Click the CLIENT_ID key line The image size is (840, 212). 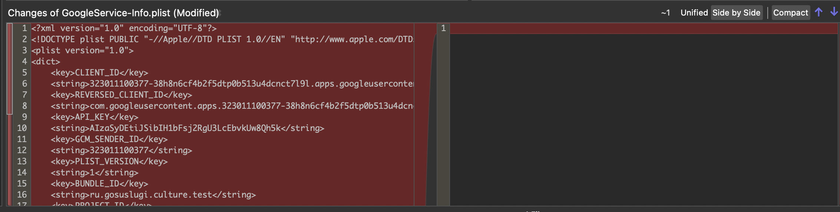[x=99, y=73]
